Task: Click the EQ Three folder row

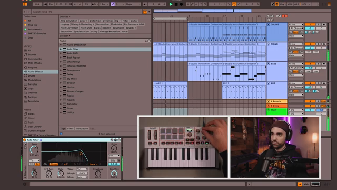Action: (x=105, y=79)
